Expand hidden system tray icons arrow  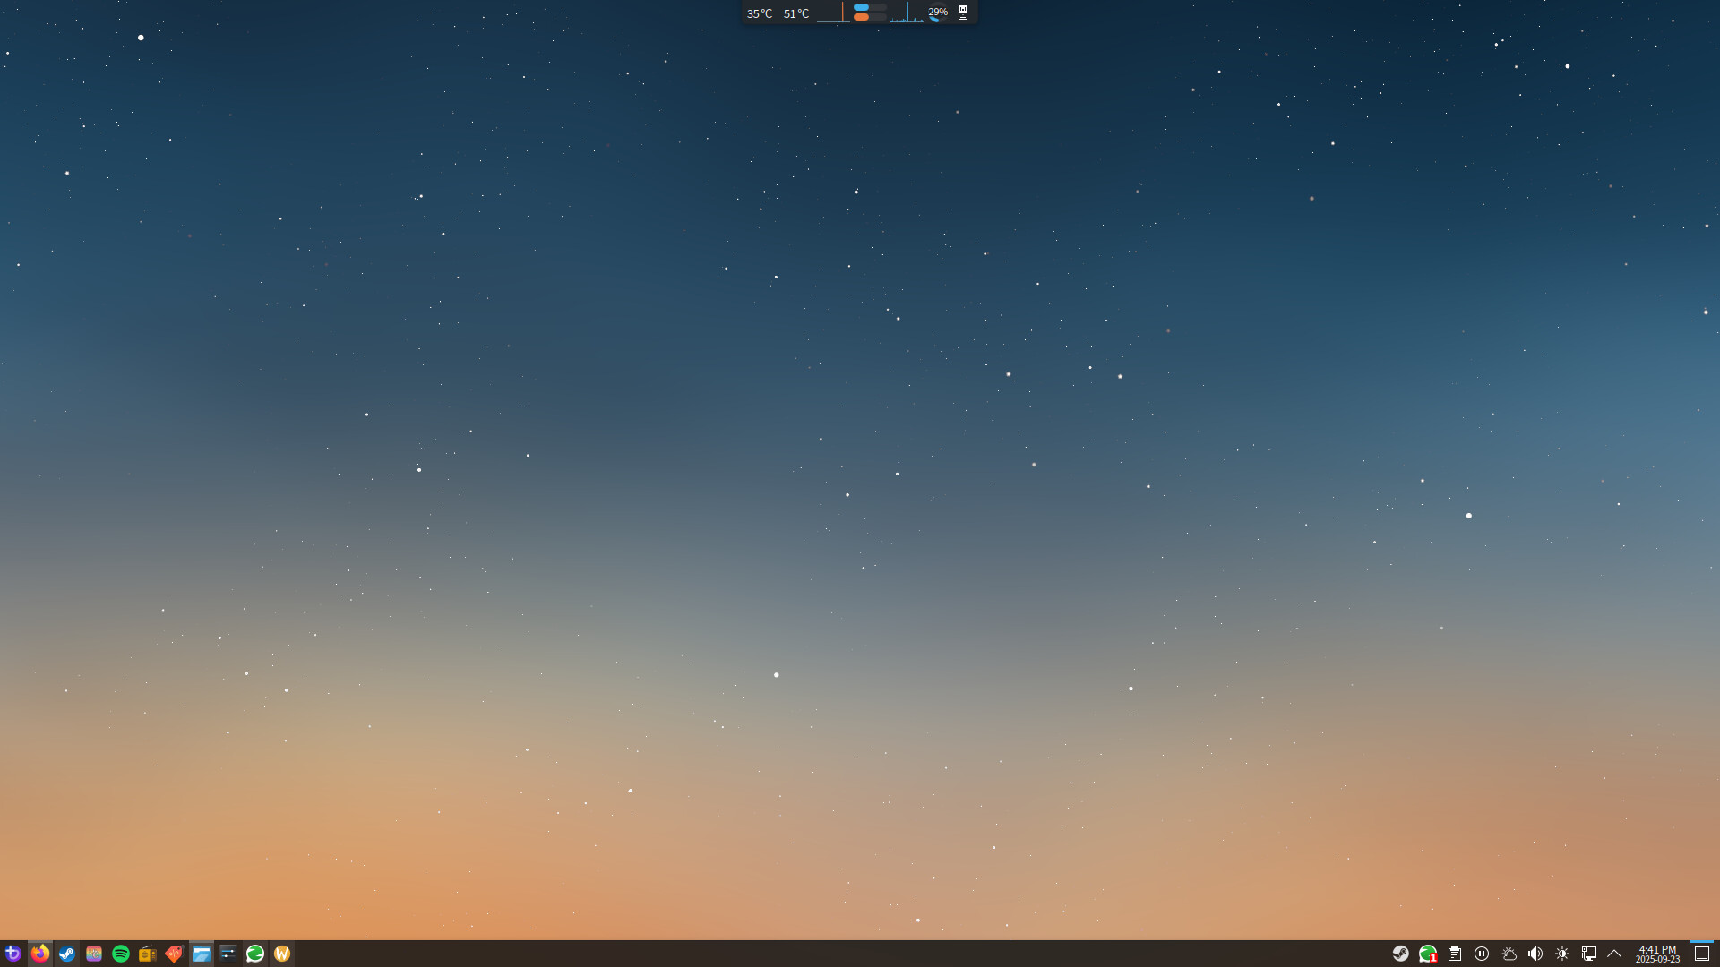pos(1614,954)
